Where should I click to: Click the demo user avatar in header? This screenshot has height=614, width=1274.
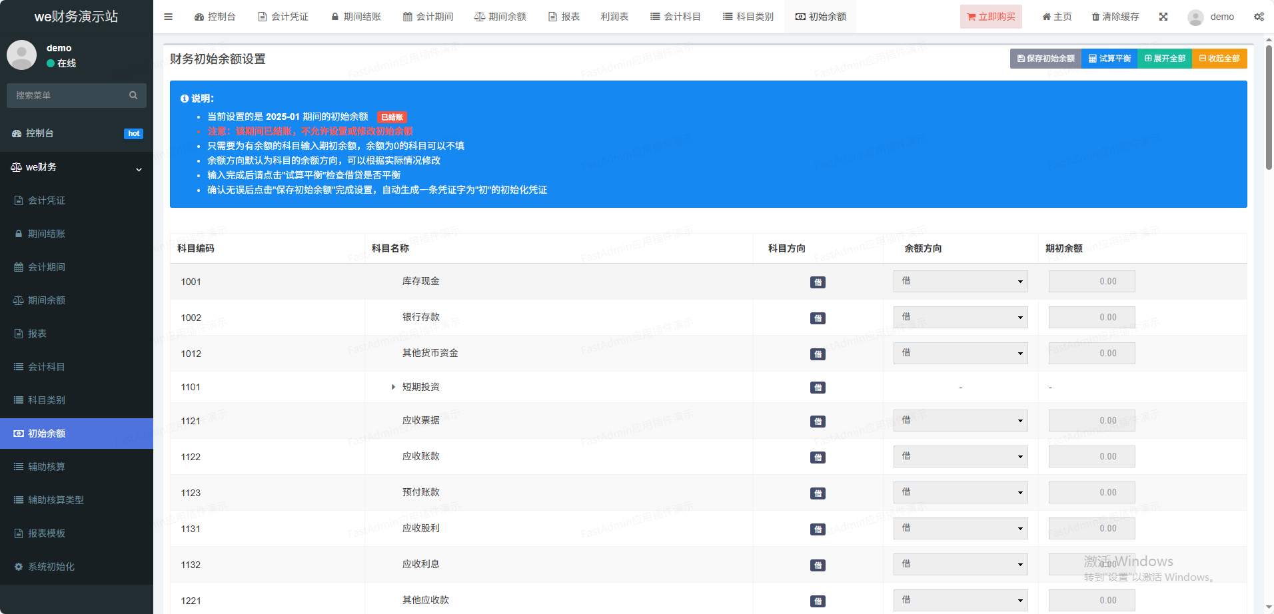click(x=1195, y=17)
